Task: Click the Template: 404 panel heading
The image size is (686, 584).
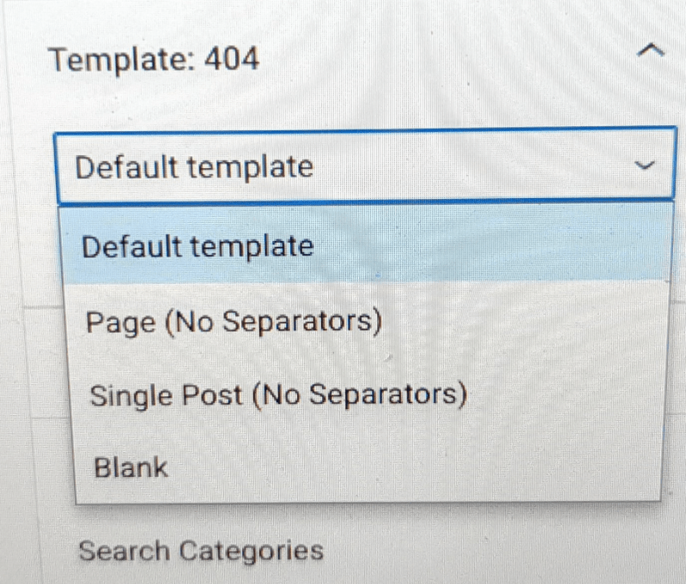Action: [155, 60]
